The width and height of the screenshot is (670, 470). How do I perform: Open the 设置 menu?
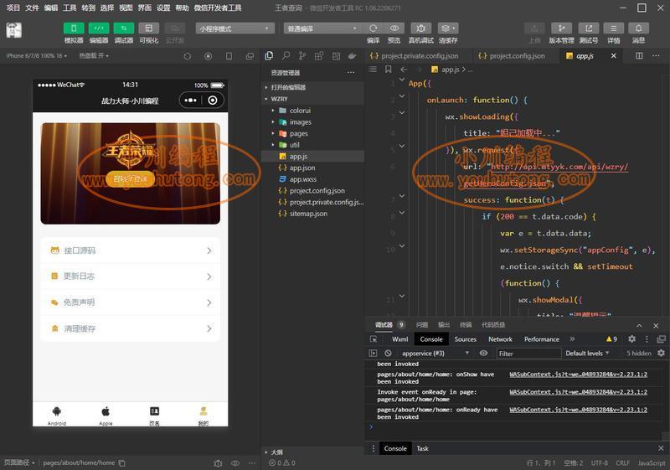(x=163, y=8)
